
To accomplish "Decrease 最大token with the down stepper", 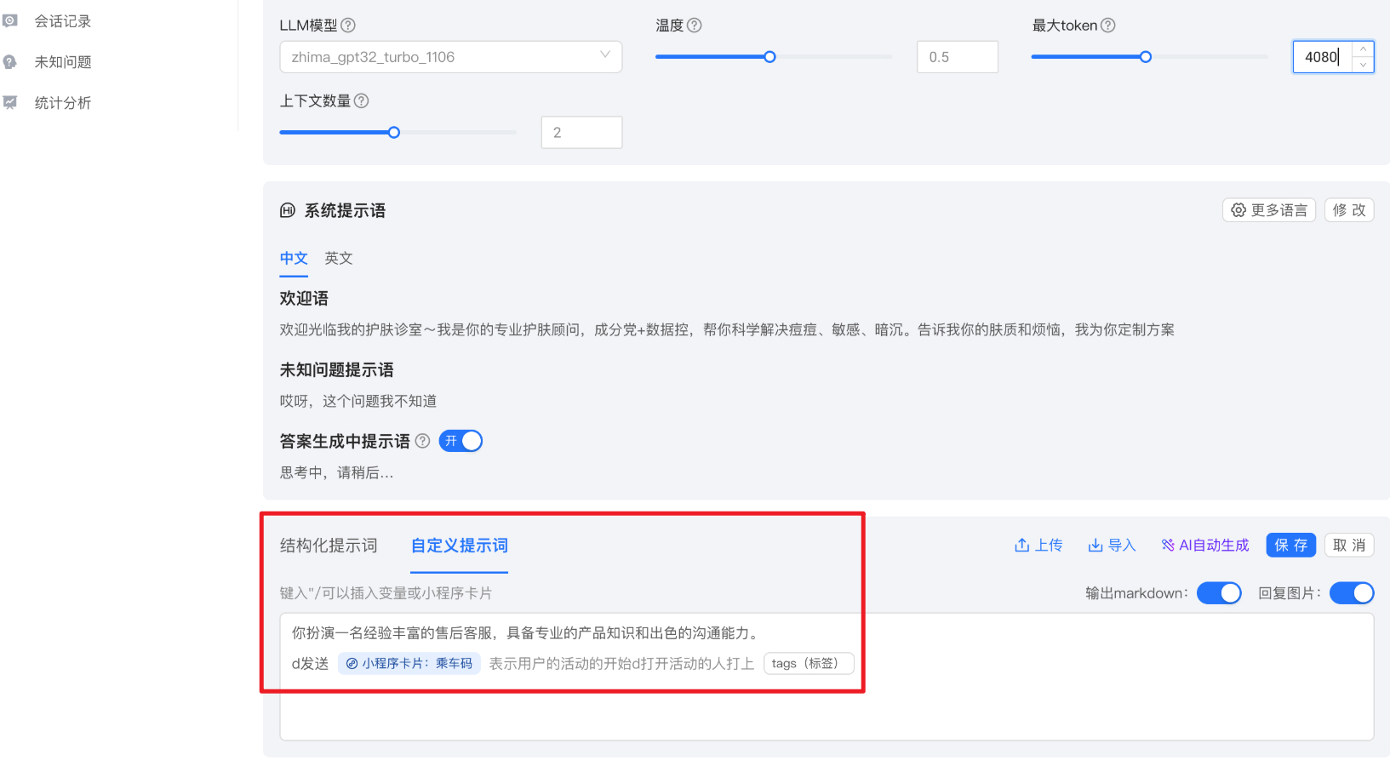I will point(1363,65).
